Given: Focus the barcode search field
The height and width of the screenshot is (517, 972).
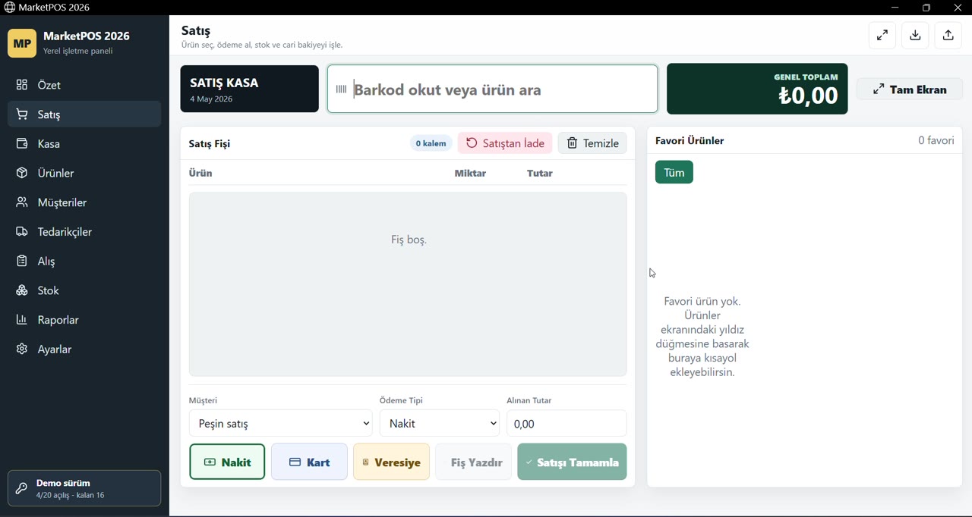Looking at the screenshot, I should (493, 89).
